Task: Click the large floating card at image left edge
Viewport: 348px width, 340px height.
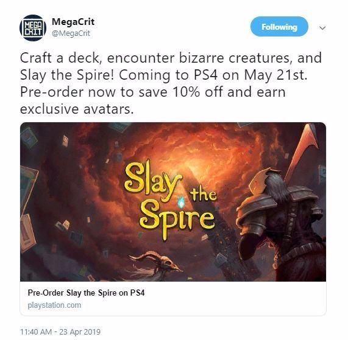Action: click(28, 193)
